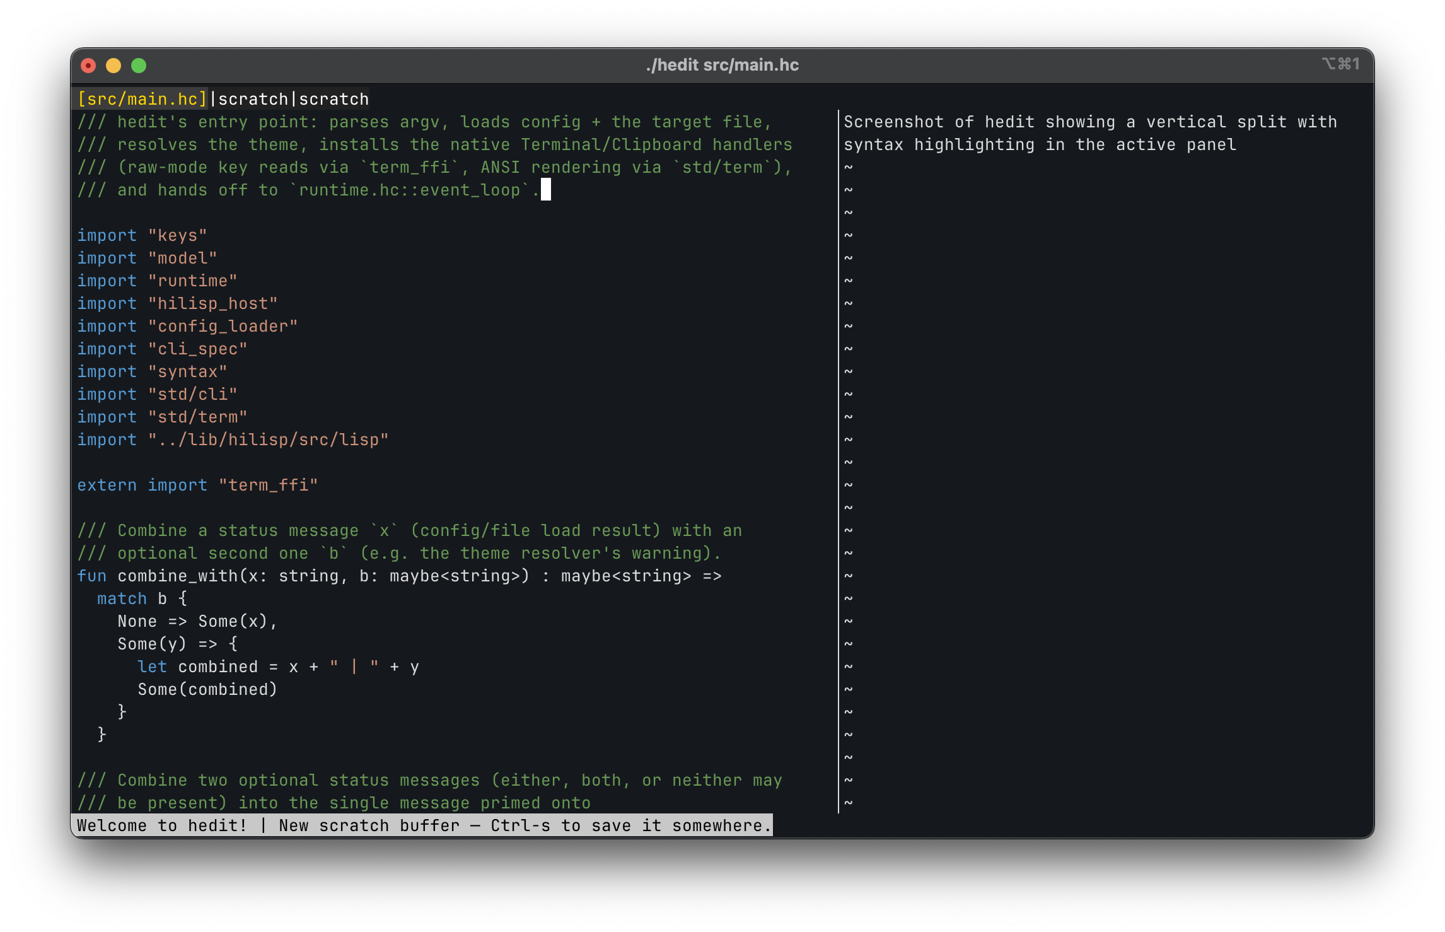Click comment "/// Combine a status message"
The image size is (1445, 932).
point(410,530)
